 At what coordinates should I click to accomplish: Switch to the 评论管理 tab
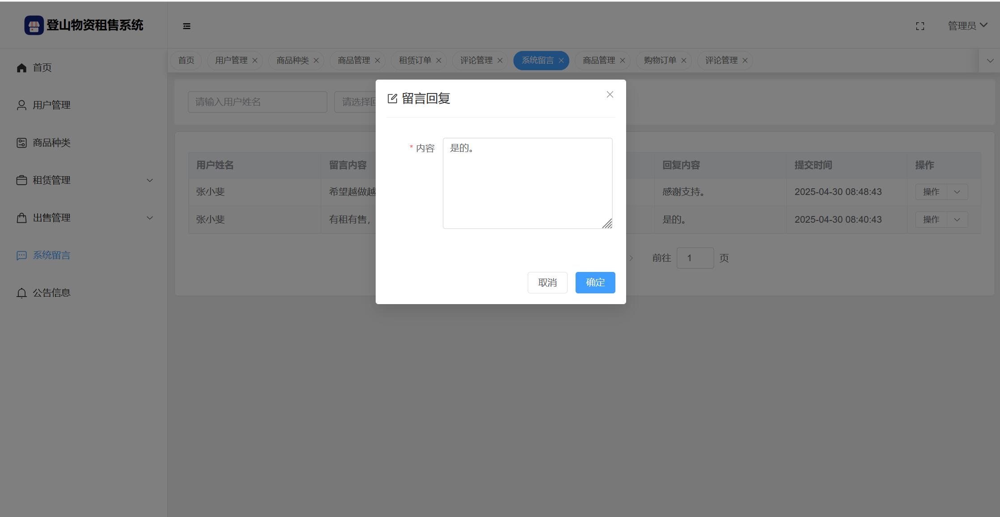[x=476, y=60]
